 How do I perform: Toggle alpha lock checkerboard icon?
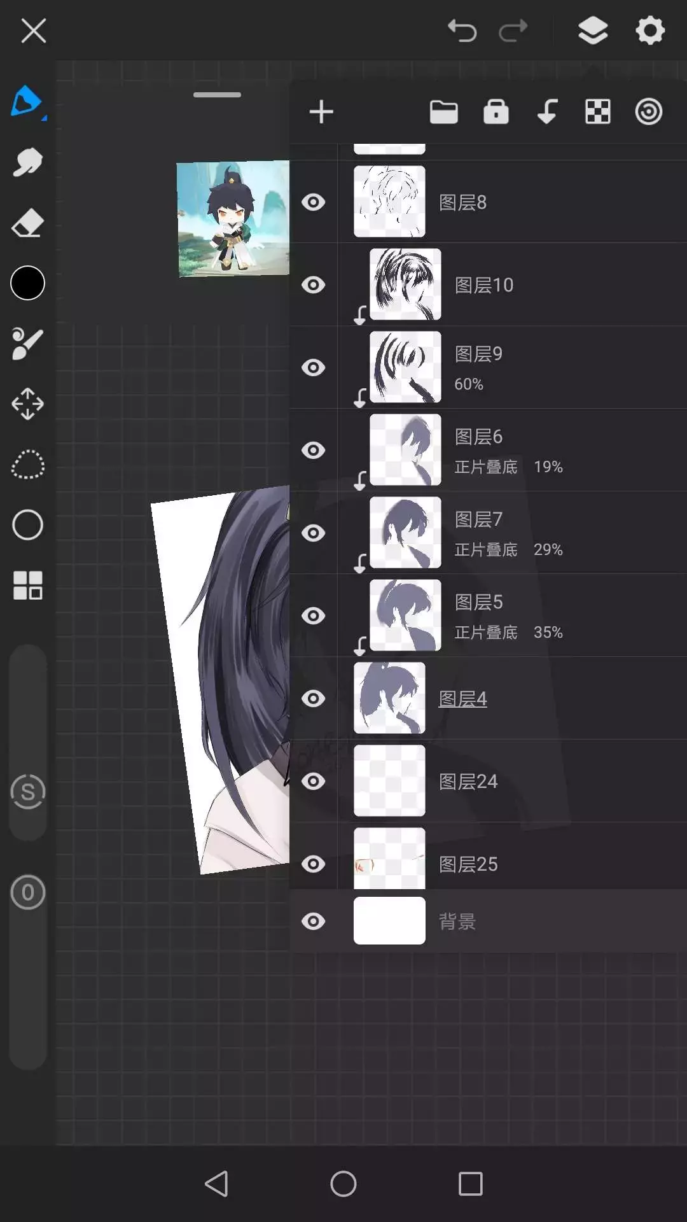(x=598, y=112)
